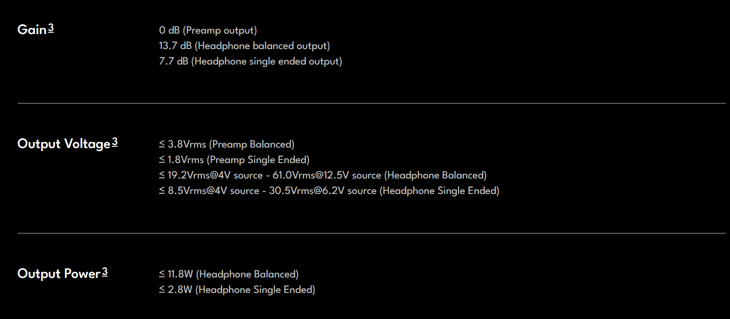Viewport: 730px width, 319px height.
Task: Click the 11.8W Headphone Balanced line
Action: (x=229, y=274)
